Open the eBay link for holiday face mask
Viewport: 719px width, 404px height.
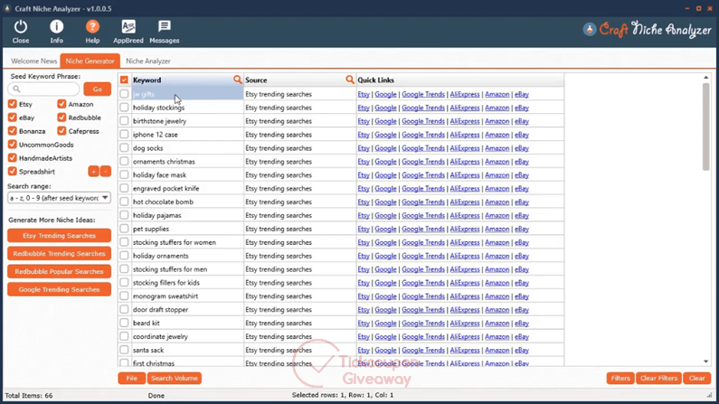click(522, 175)
